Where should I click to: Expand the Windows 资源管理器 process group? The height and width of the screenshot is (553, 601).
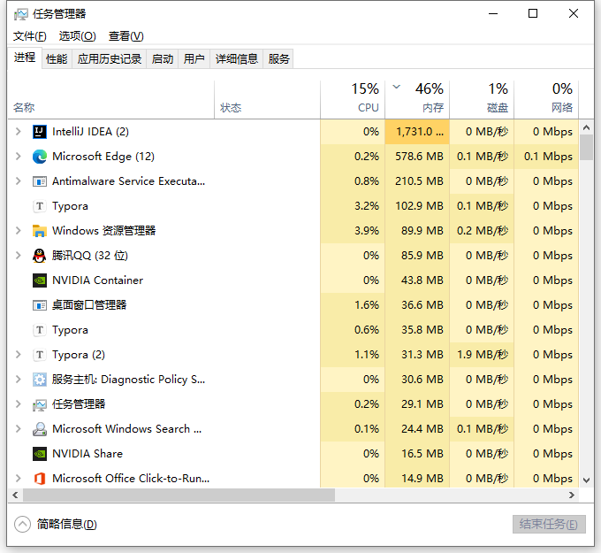(x=18, y=231)
